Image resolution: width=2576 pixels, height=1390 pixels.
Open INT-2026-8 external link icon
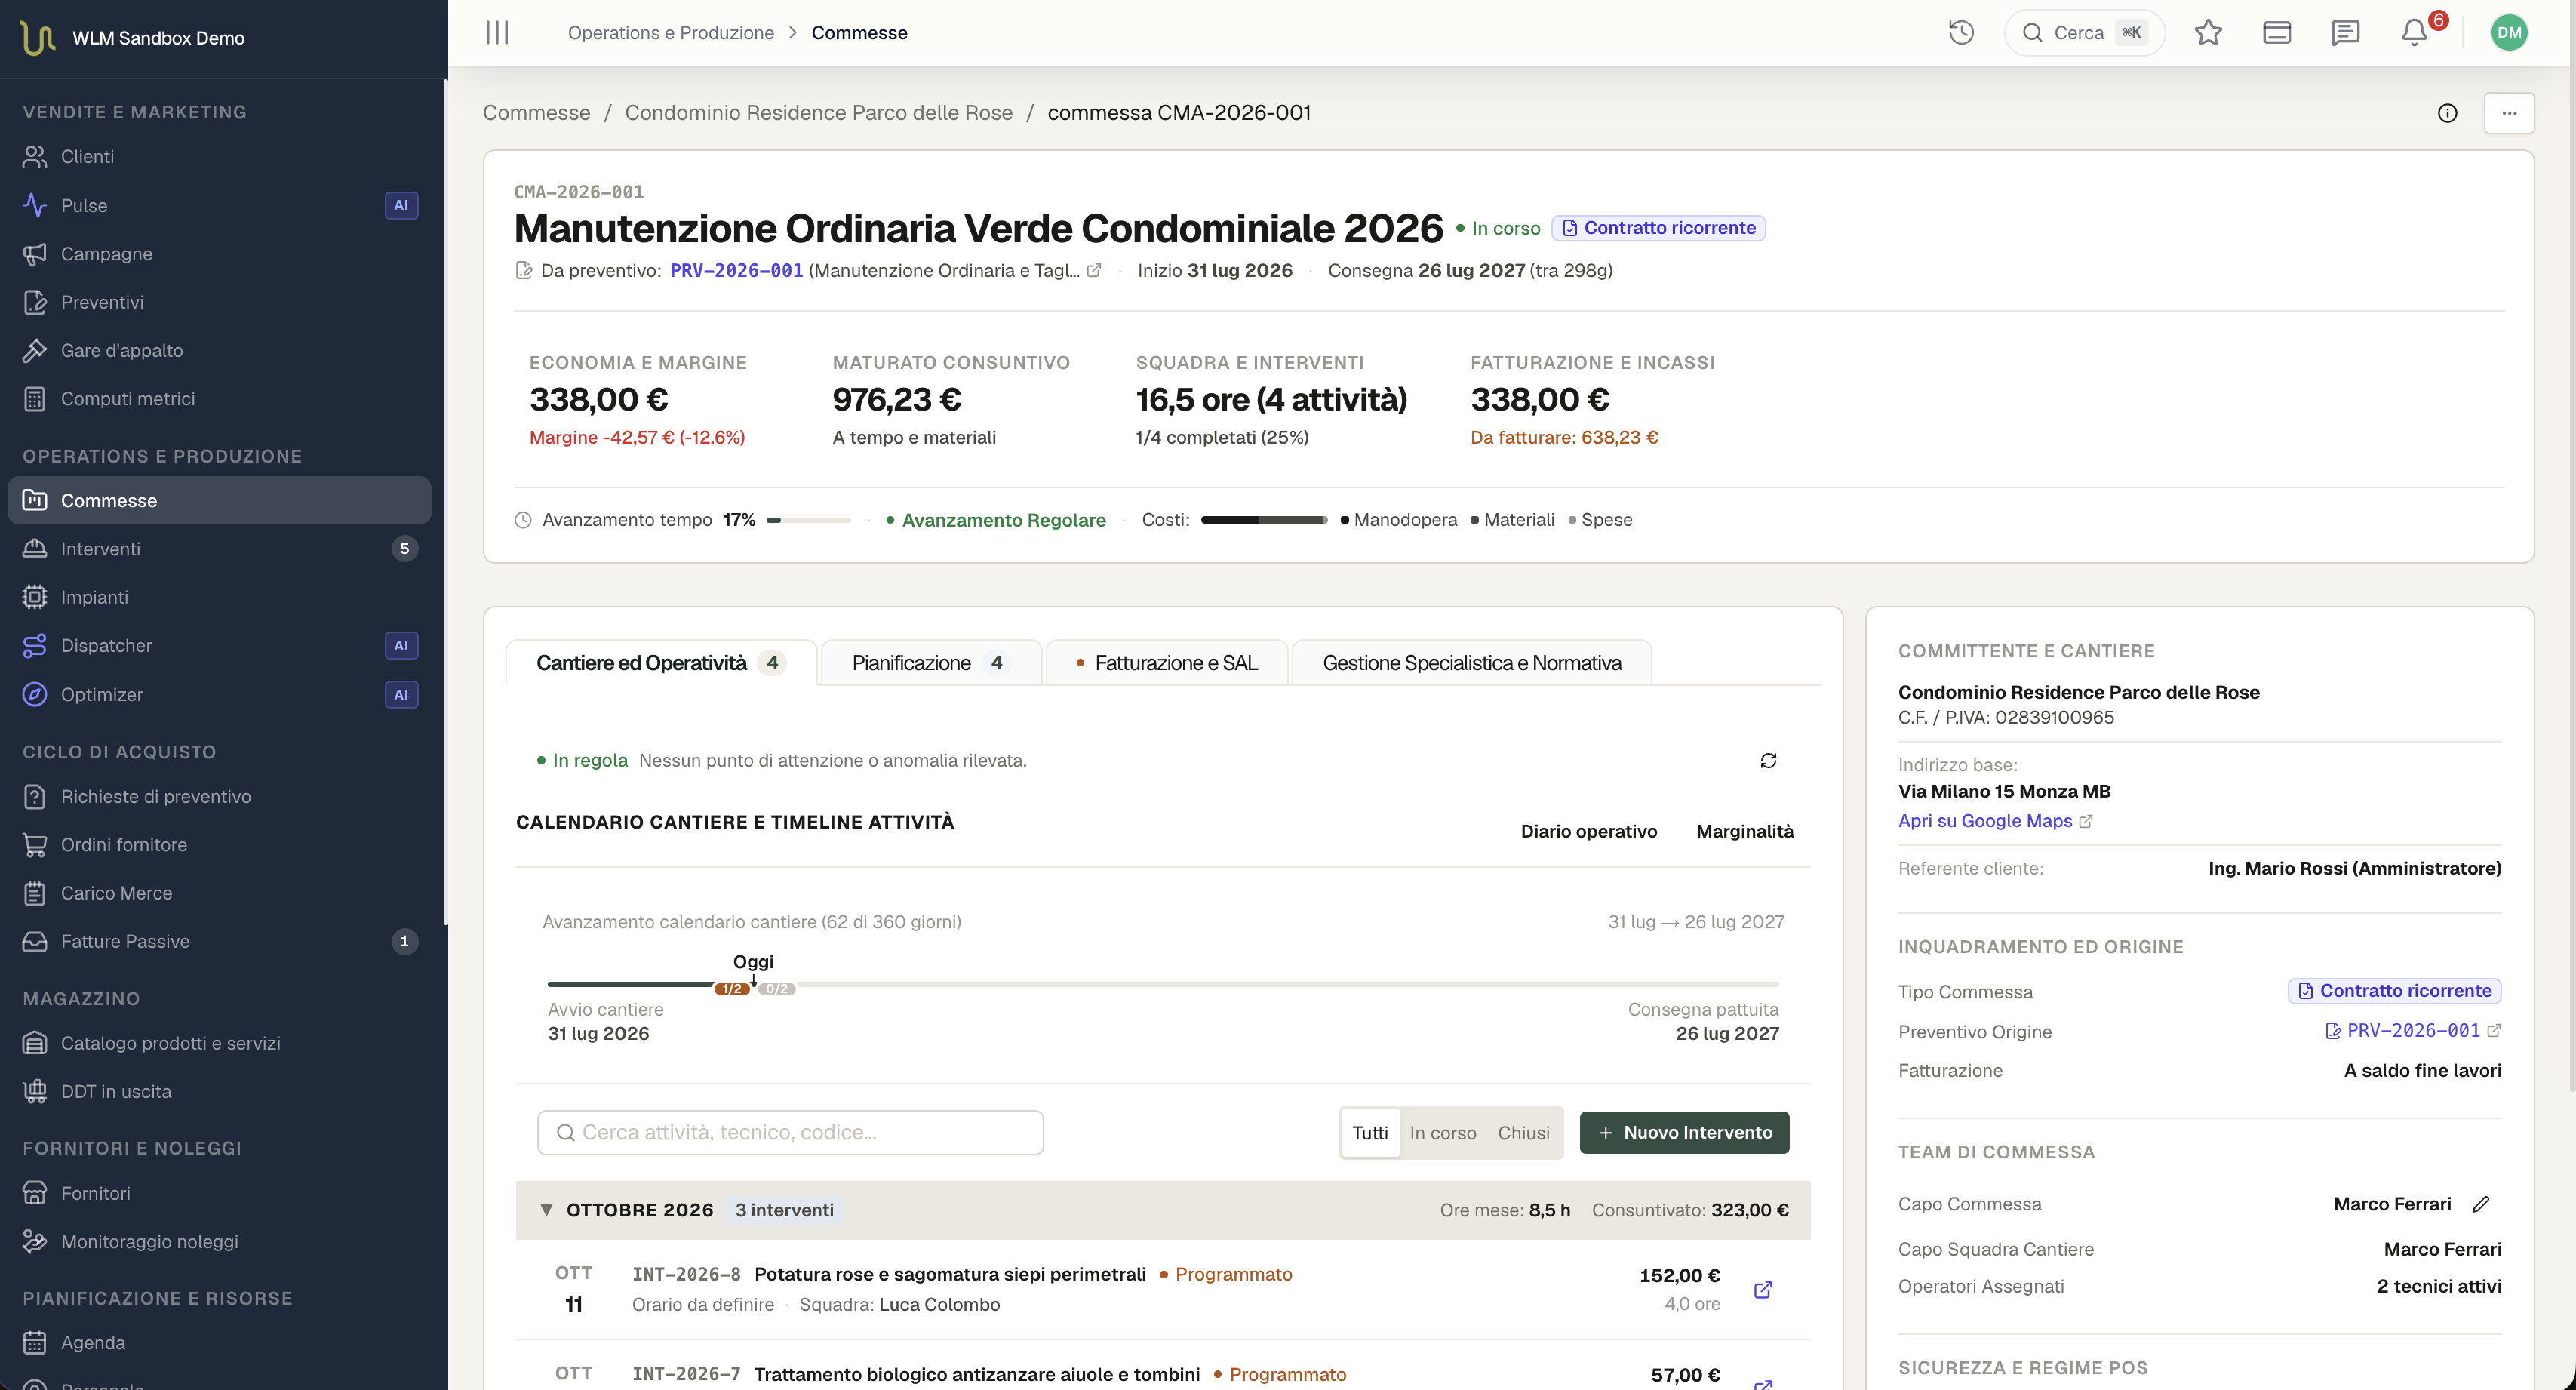pyautogui.click(x=1763, y=1289)
